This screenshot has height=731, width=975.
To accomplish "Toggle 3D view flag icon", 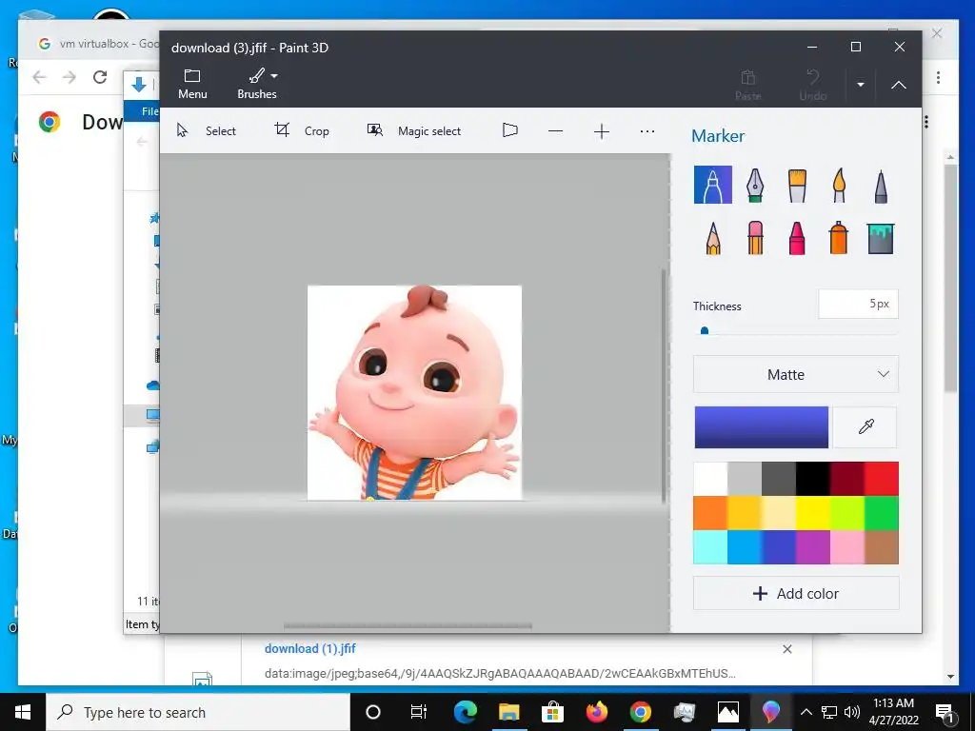I will click(x=510, y=129).
